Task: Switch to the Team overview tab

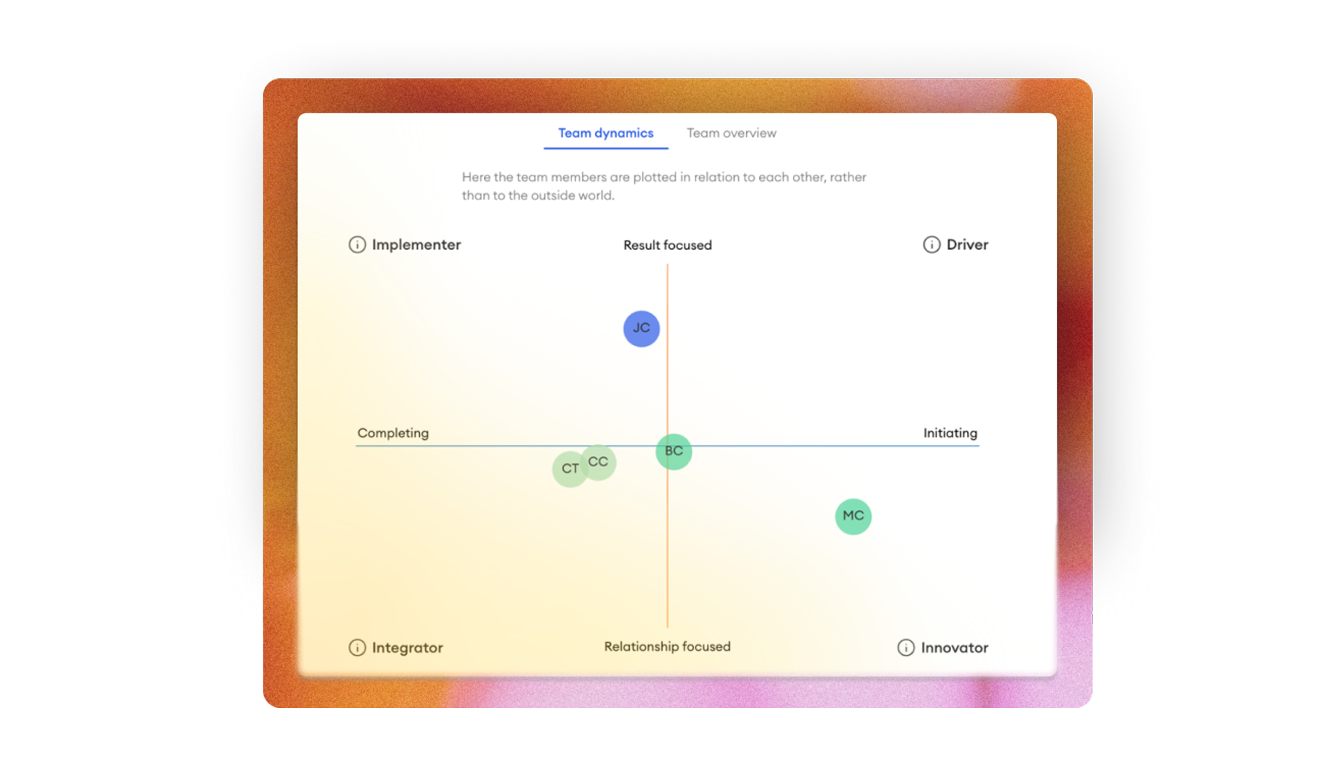Action: pyautogui.click(x=731, y=133)
